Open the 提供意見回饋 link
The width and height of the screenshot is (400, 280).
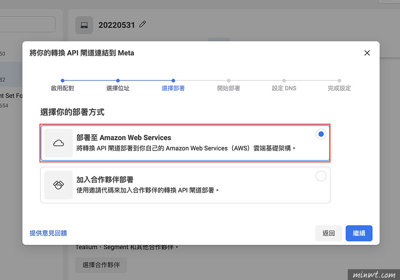click(48, 233)
